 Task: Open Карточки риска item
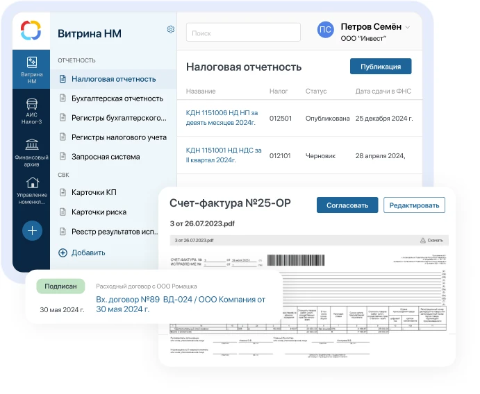(x=99, y=212)
